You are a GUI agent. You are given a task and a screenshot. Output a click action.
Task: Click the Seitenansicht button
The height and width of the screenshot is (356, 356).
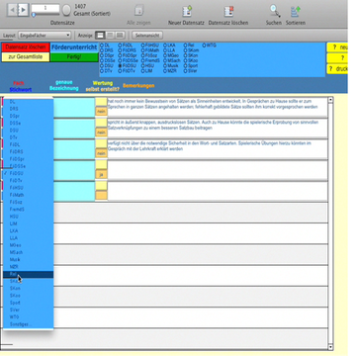(x=147, y=35)
